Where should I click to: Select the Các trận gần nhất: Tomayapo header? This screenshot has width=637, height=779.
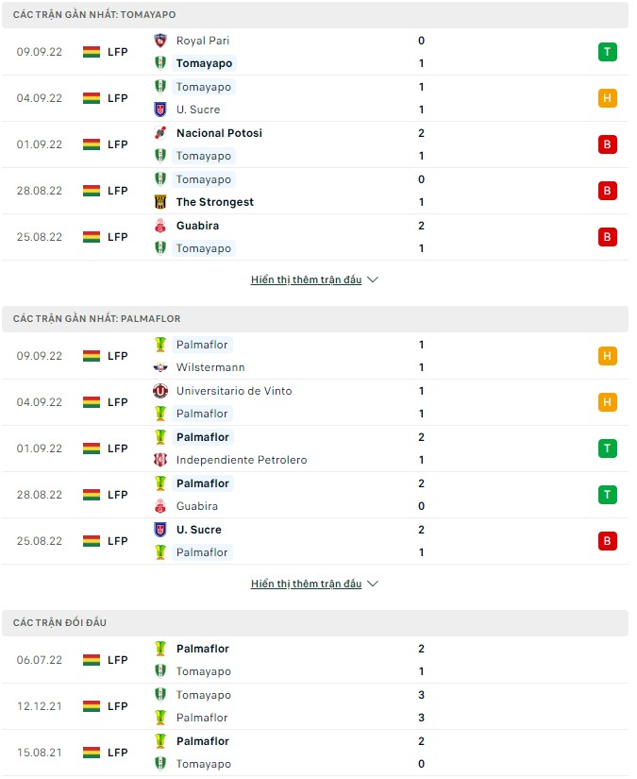coord(94,15)
